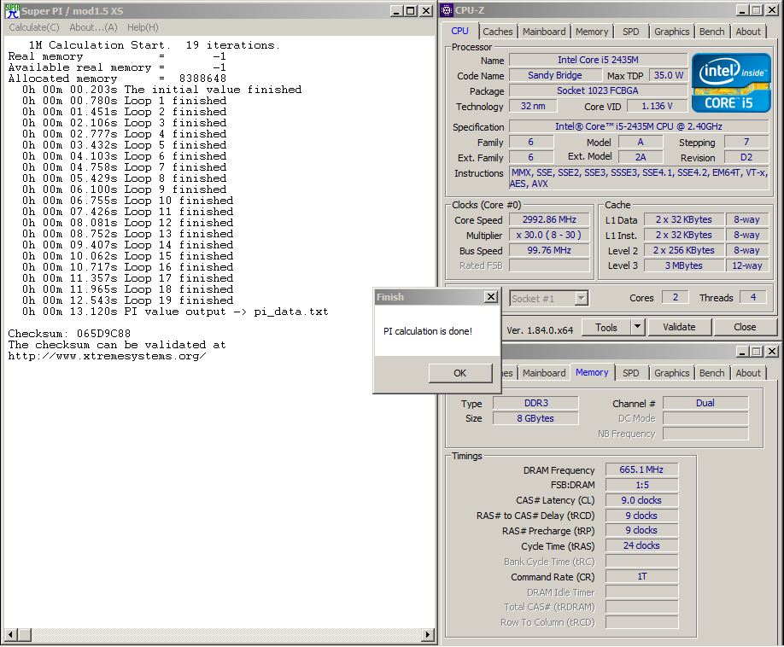Click Super PI horizontal scrollbar right arrow

tap(428, 634)
